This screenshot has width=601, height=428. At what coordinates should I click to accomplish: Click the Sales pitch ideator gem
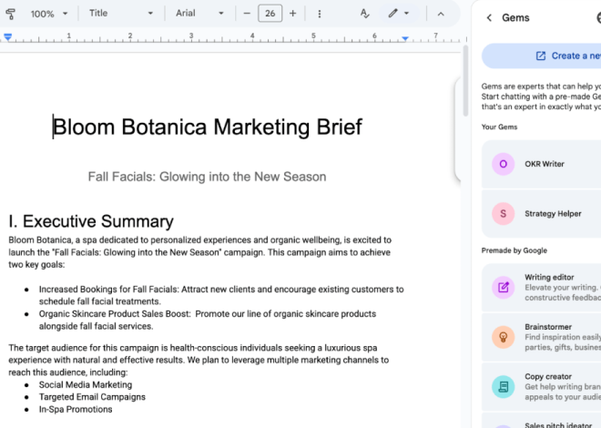[x=541, y=421]
